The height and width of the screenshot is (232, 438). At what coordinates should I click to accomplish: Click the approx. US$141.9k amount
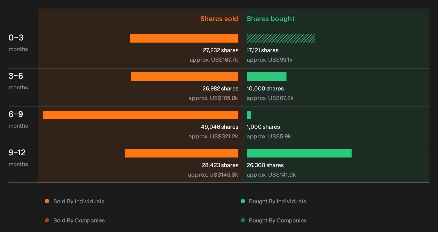[x=271, y=175]
